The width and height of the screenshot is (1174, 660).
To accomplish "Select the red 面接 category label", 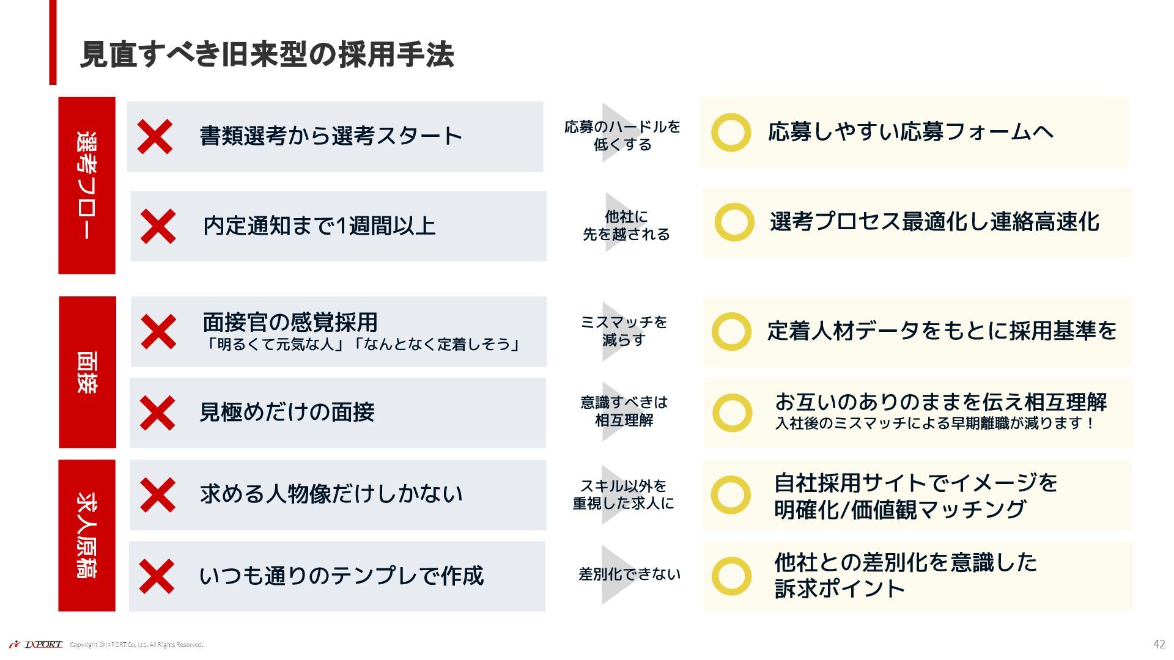I will (87, 372).
